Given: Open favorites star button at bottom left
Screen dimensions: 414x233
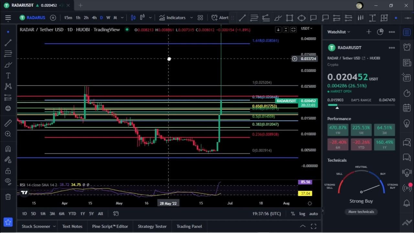Looking at the screenshot, I should click(x=8, y=222).
